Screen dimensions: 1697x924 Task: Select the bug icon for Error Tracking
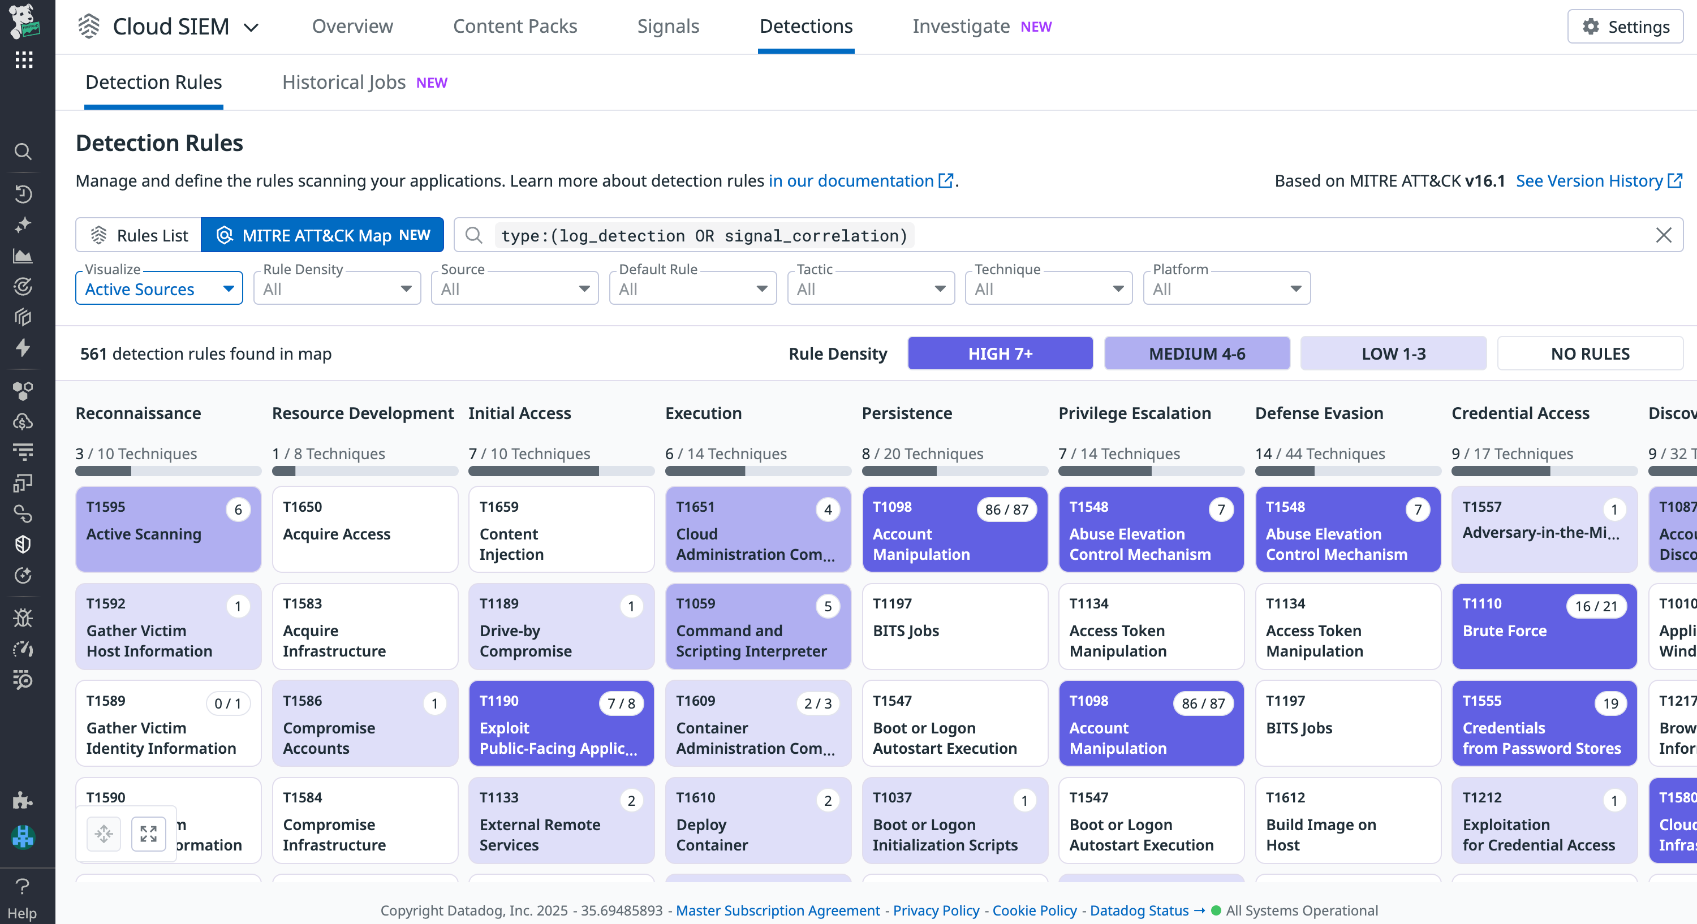24,618
